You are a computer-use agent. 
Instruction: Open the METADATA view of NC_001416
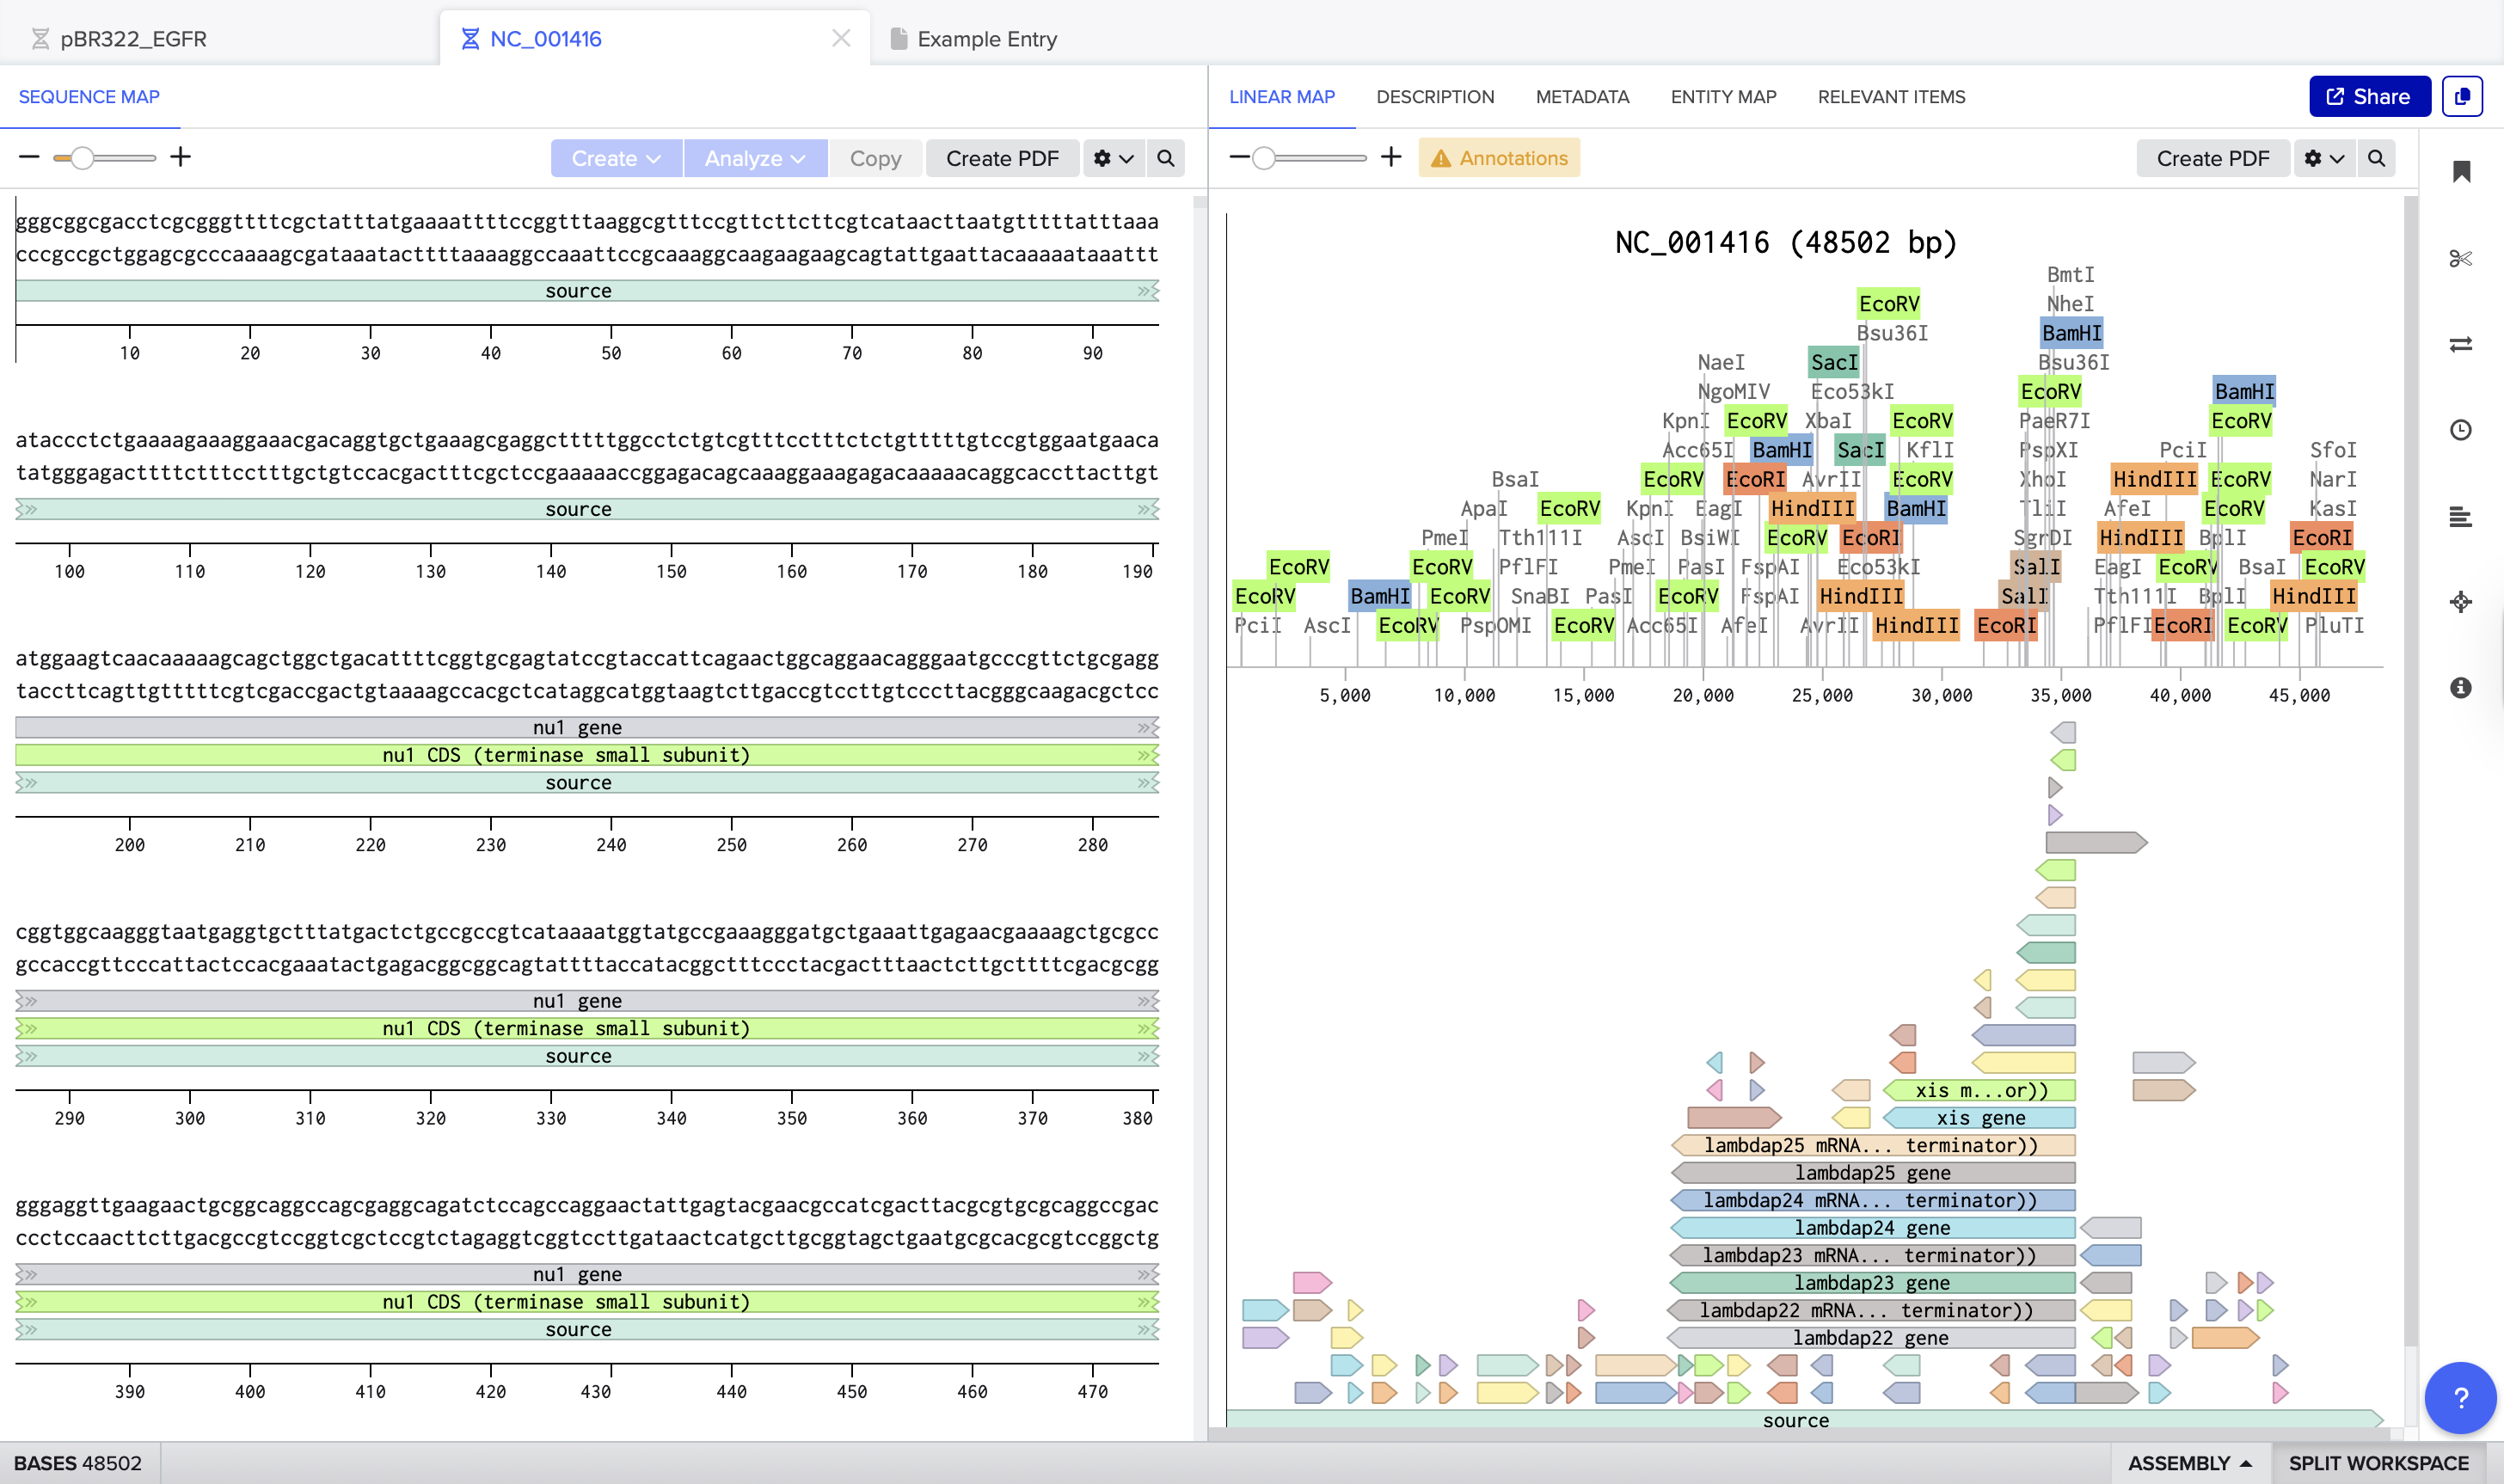tap(1582, 96)
